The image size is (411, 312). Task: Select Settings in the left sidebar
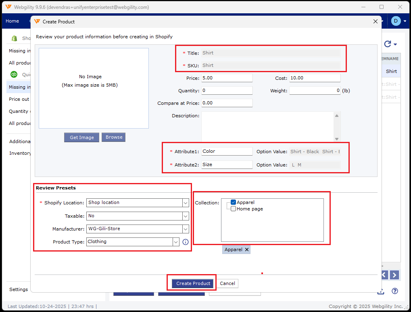[19, 289]
